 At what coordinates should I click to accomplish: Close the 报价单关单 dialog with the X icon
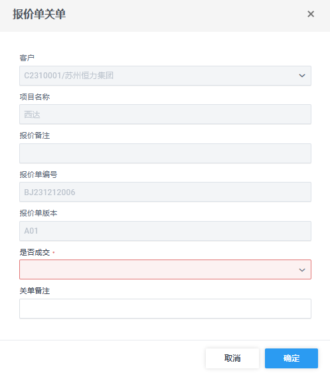311,14
